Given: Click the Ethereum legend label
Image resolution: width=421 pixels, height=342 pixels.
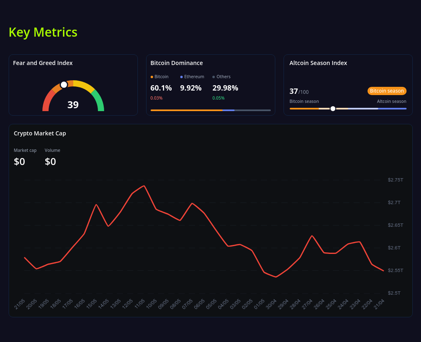Looking at the screenshot, I should [194, 77].
